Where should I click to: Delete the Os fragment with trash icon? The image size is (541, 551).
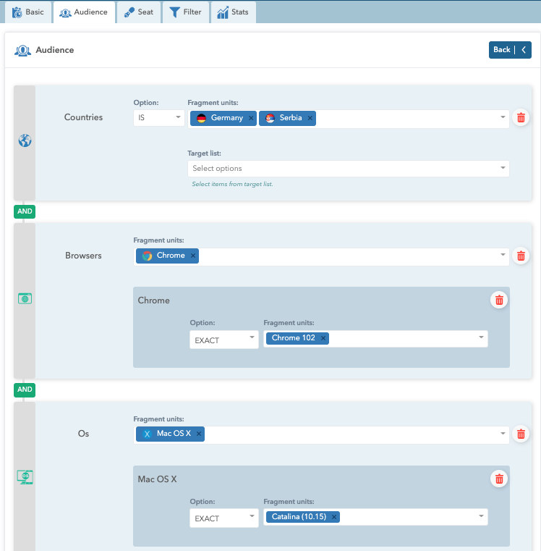click(x=521, y=434)
